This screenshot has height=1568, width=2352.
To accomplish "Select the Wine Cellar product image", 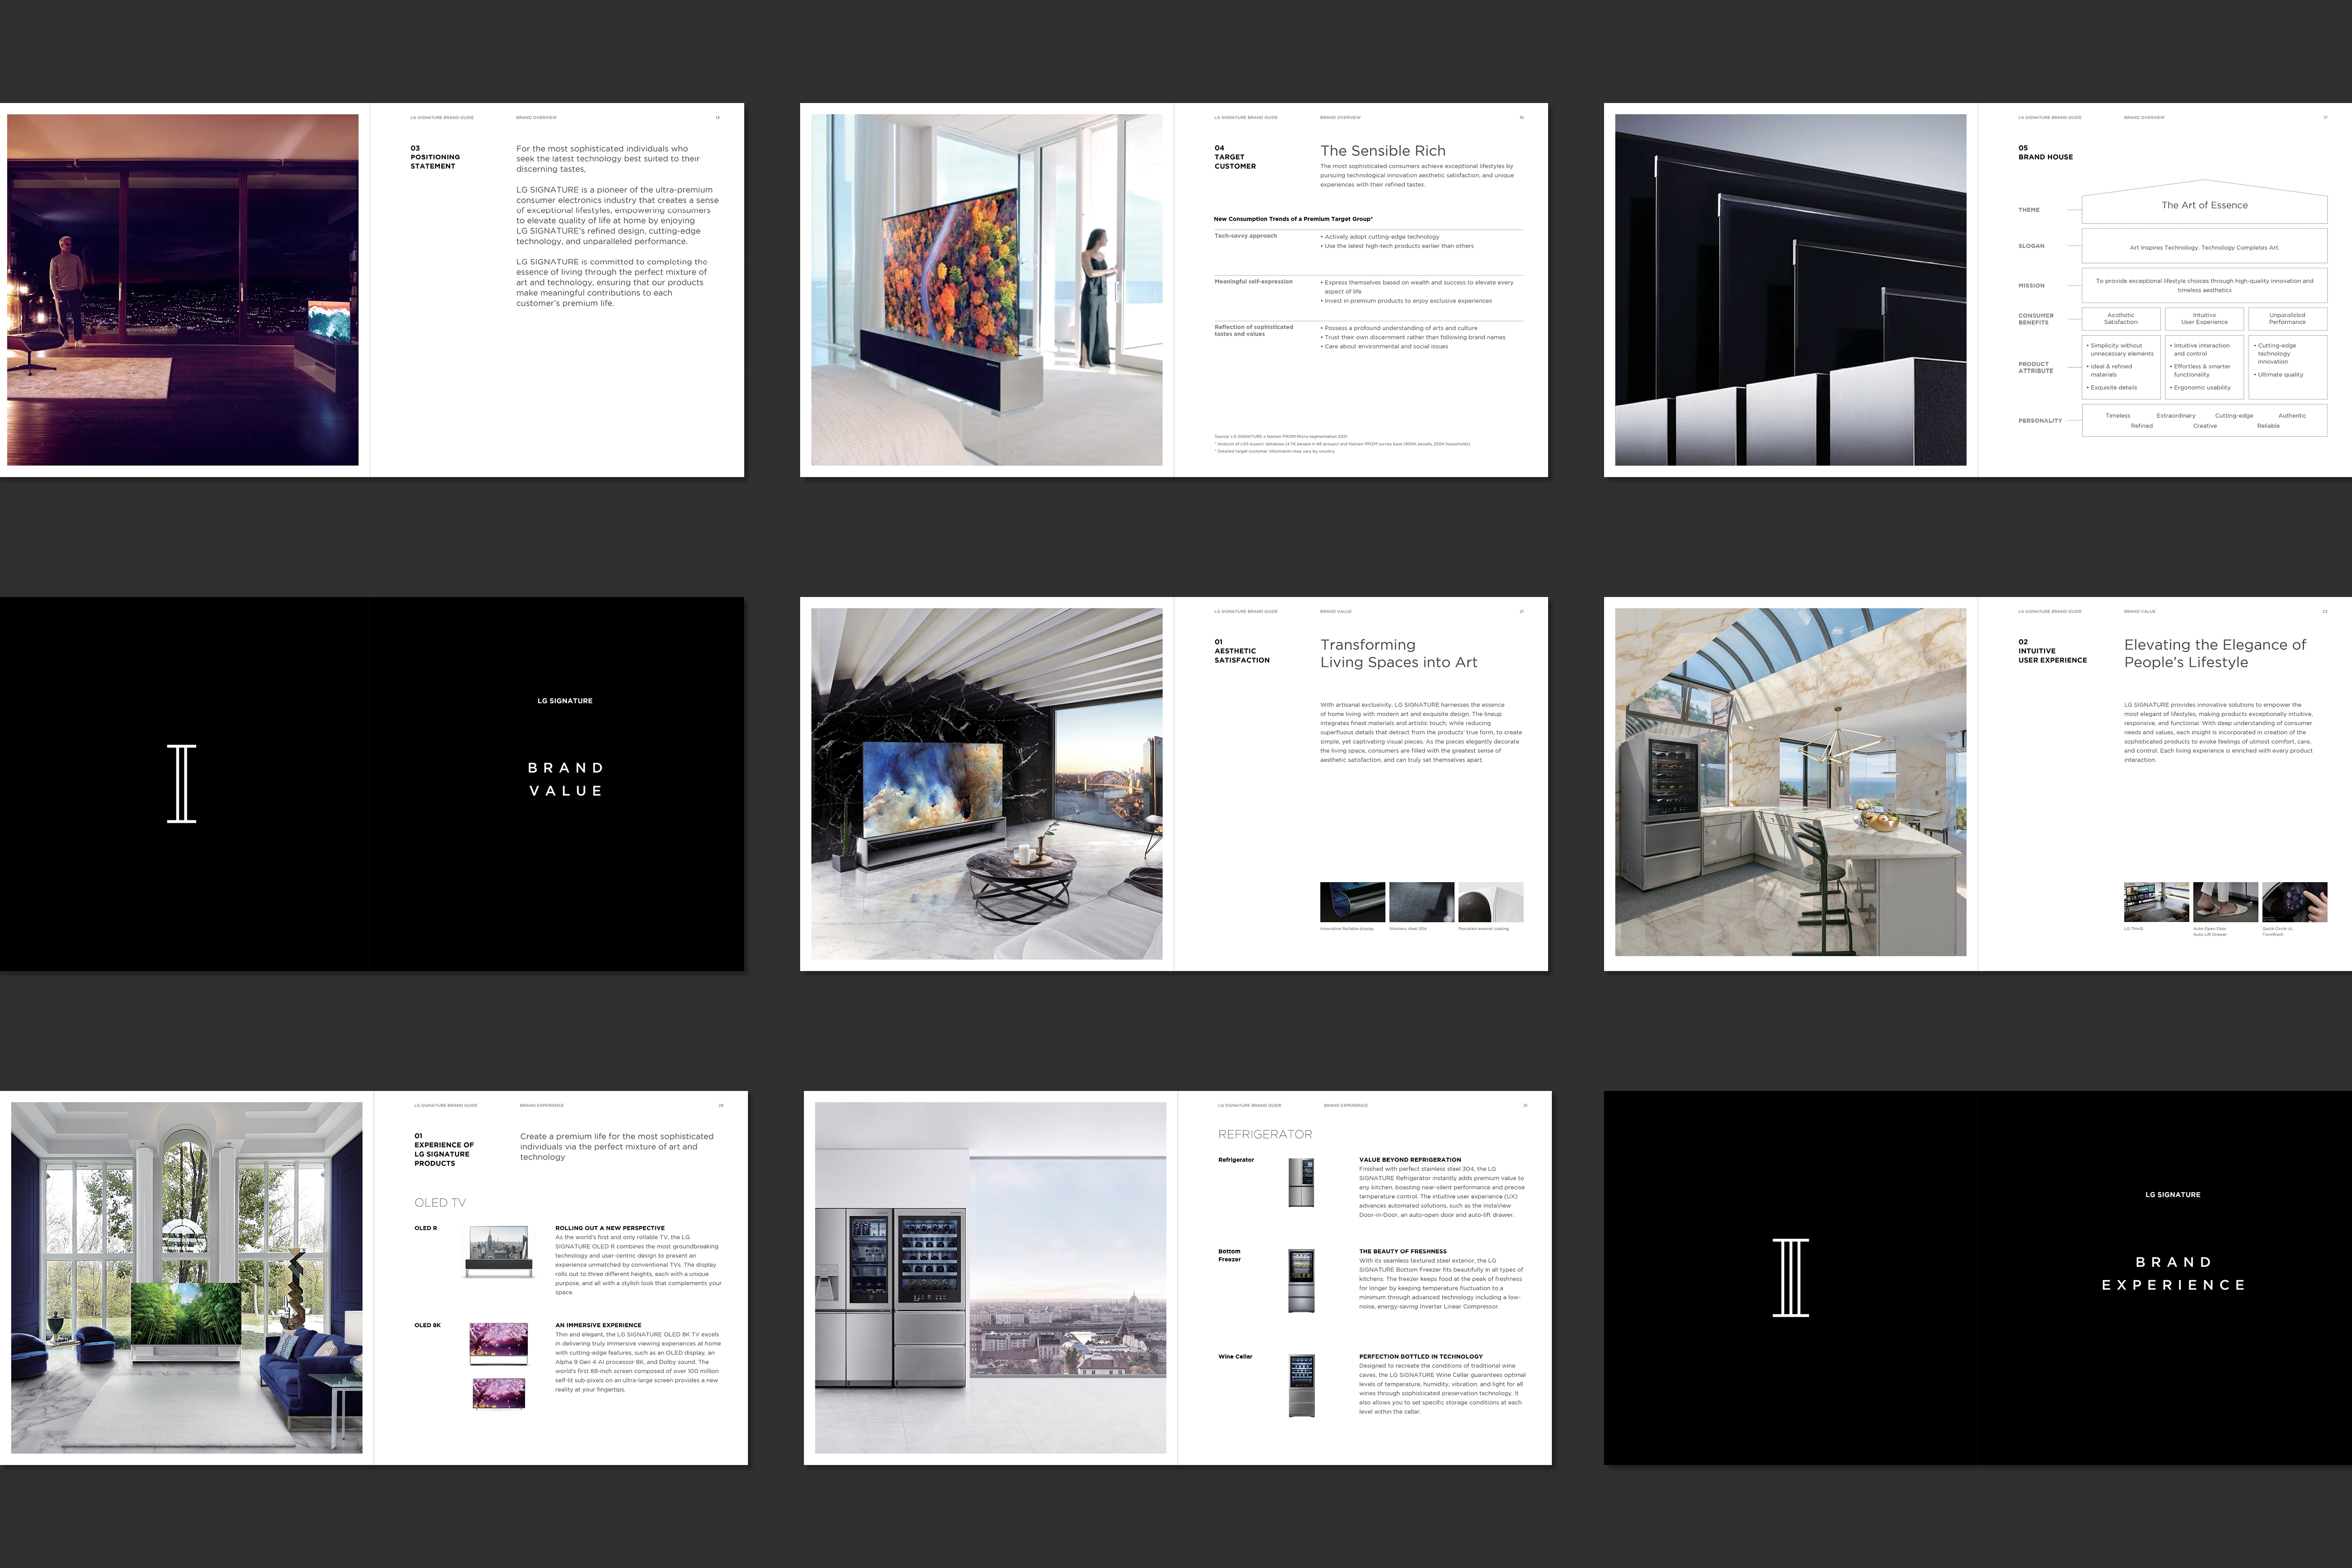I will pos(1301,1386).
